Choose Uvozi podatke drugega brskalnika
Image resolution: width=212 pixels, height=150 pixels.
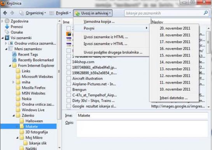coord(112,52)
